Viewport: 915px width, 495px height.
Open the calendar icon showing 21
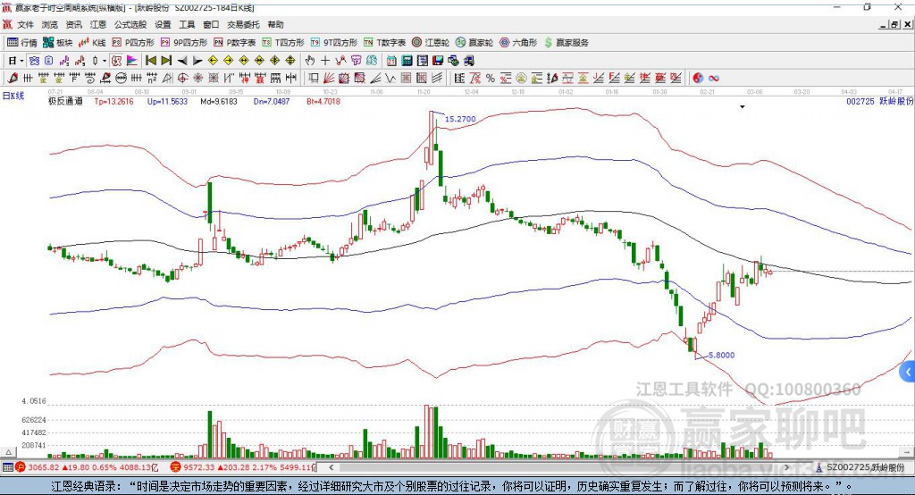click(391, 61)
